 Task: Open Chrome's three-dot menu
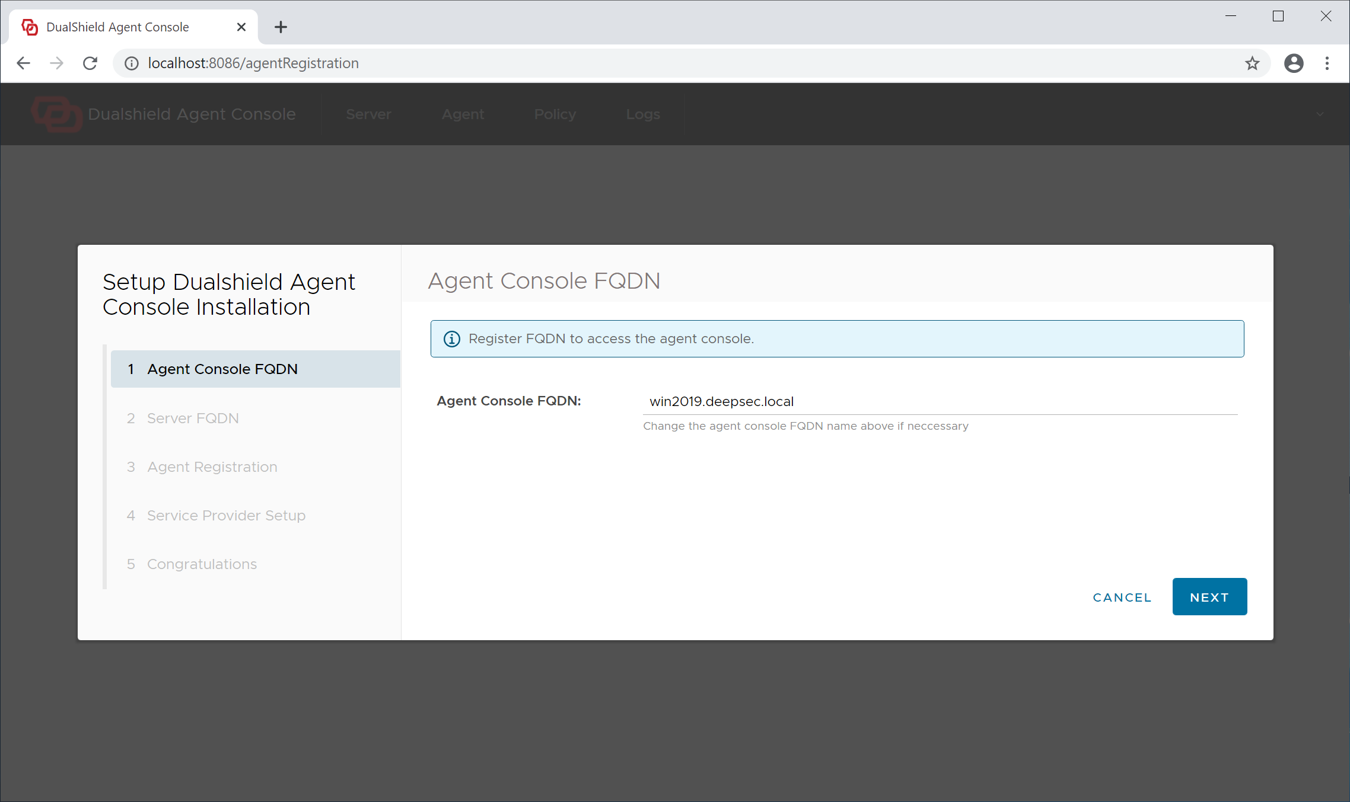pos(1327,63)
